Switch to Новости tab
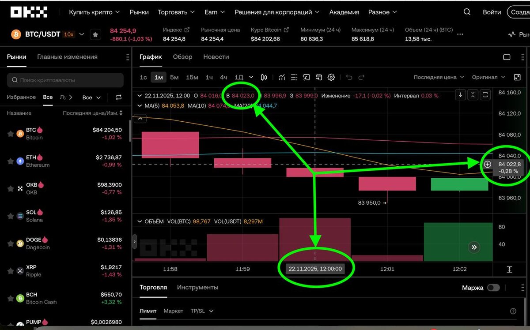Viewport: 530px width, 330px height. pos(216,57)
